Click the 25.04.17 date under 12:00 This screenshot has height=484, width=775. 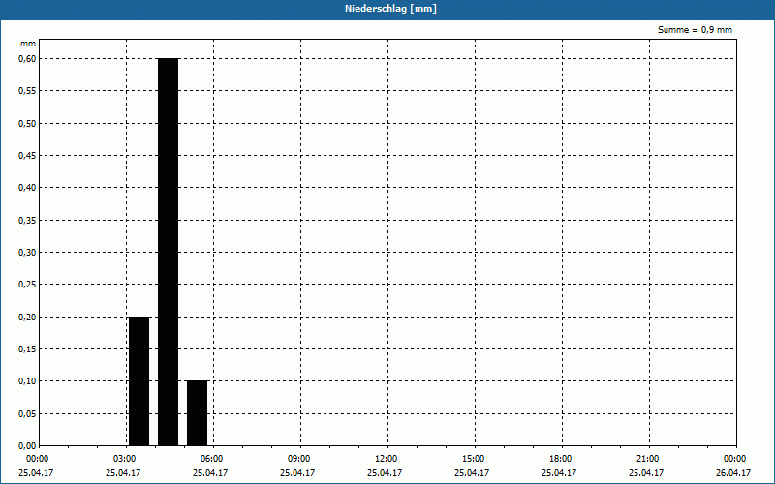[x=385, y=473]
